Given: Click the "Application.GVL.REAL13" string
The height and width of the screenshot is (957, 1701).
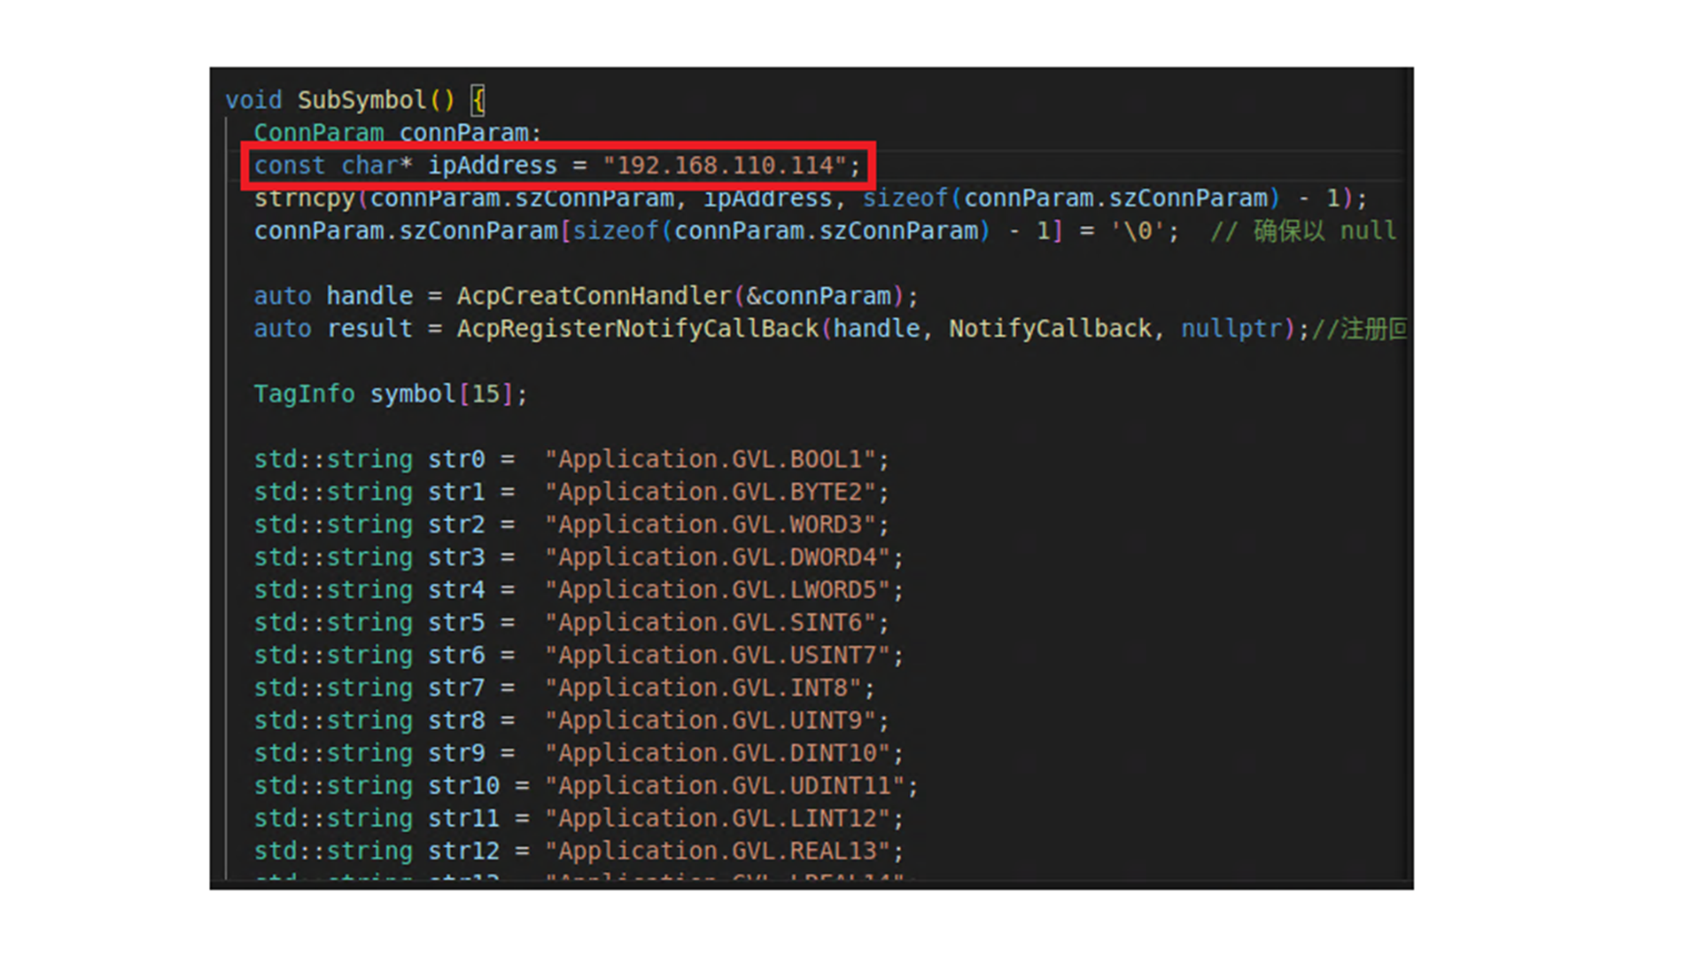Looking at the screenshot, I should click(718, 852).
